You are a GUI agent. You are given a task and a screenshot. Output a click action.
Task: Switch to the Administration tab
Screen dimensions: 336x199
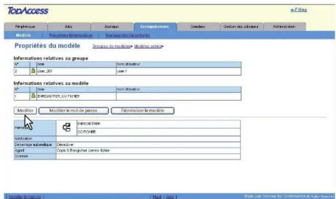tap(284, 27)
